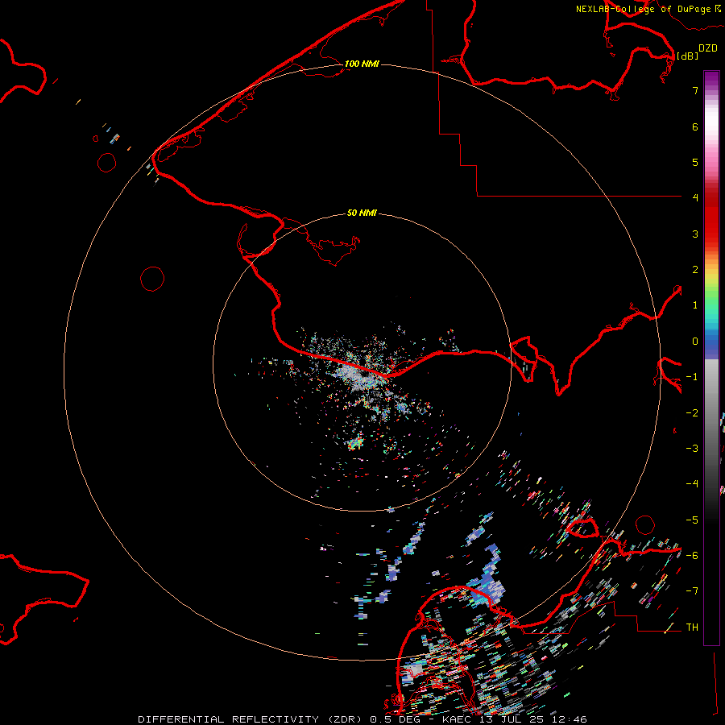Image resolution: width=725 pixels, height=725 pixels.
Task: Click the -6 value on color scale
Action: (692, 556)
